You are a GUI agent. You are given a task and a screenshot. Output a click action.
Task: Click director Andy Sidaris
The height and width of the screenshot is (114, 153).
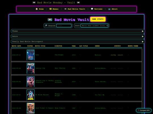[x=60, y=108]
